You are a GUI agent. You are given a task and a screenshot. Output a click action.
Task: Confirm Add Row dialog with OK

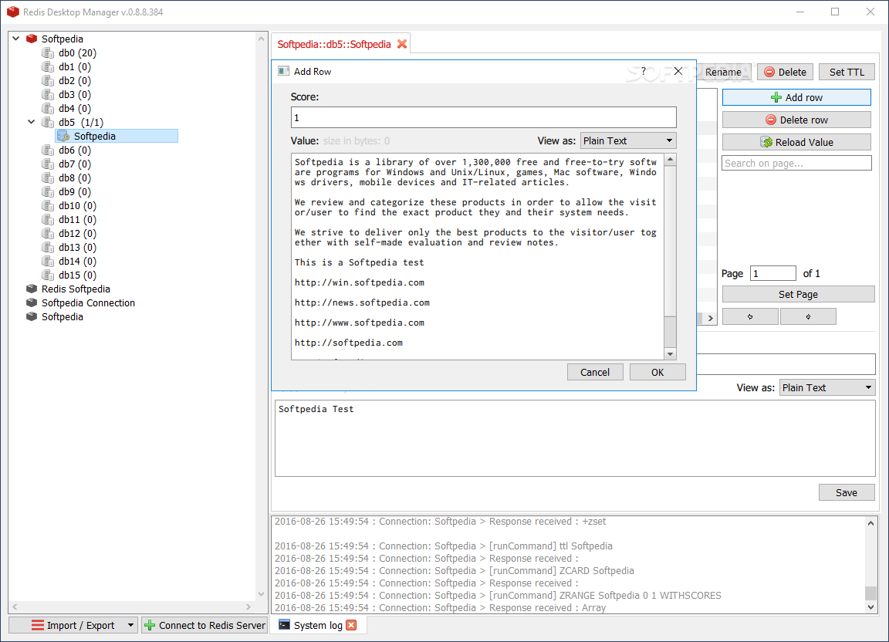point(657,372)
